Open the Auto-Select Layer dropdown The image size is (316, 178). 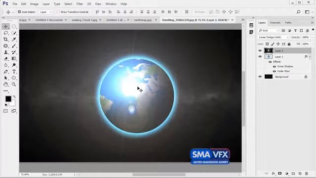(45, 12)
